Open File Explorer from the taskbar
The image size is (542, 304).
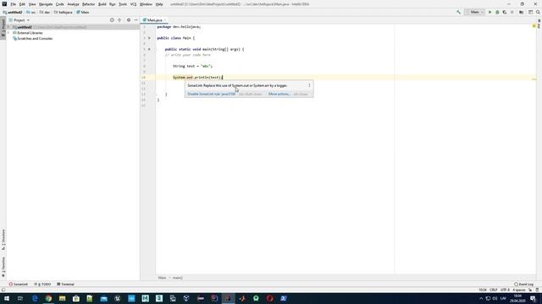62,298
